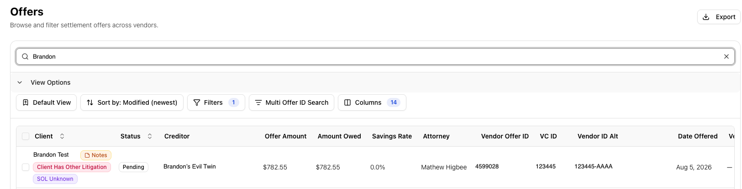
Task: Open the Columns chooser
Action: 372,102
